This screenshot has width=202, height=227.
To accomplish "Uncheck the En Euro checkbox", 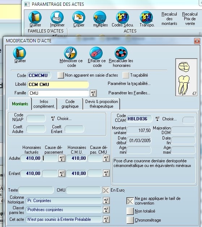I will coord(106,190).
